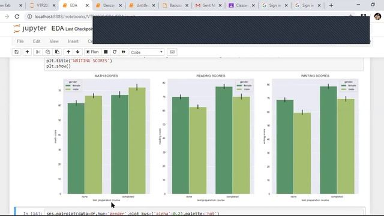Run the selected cell
384x216 pixels.
click(x=92, y=52)
